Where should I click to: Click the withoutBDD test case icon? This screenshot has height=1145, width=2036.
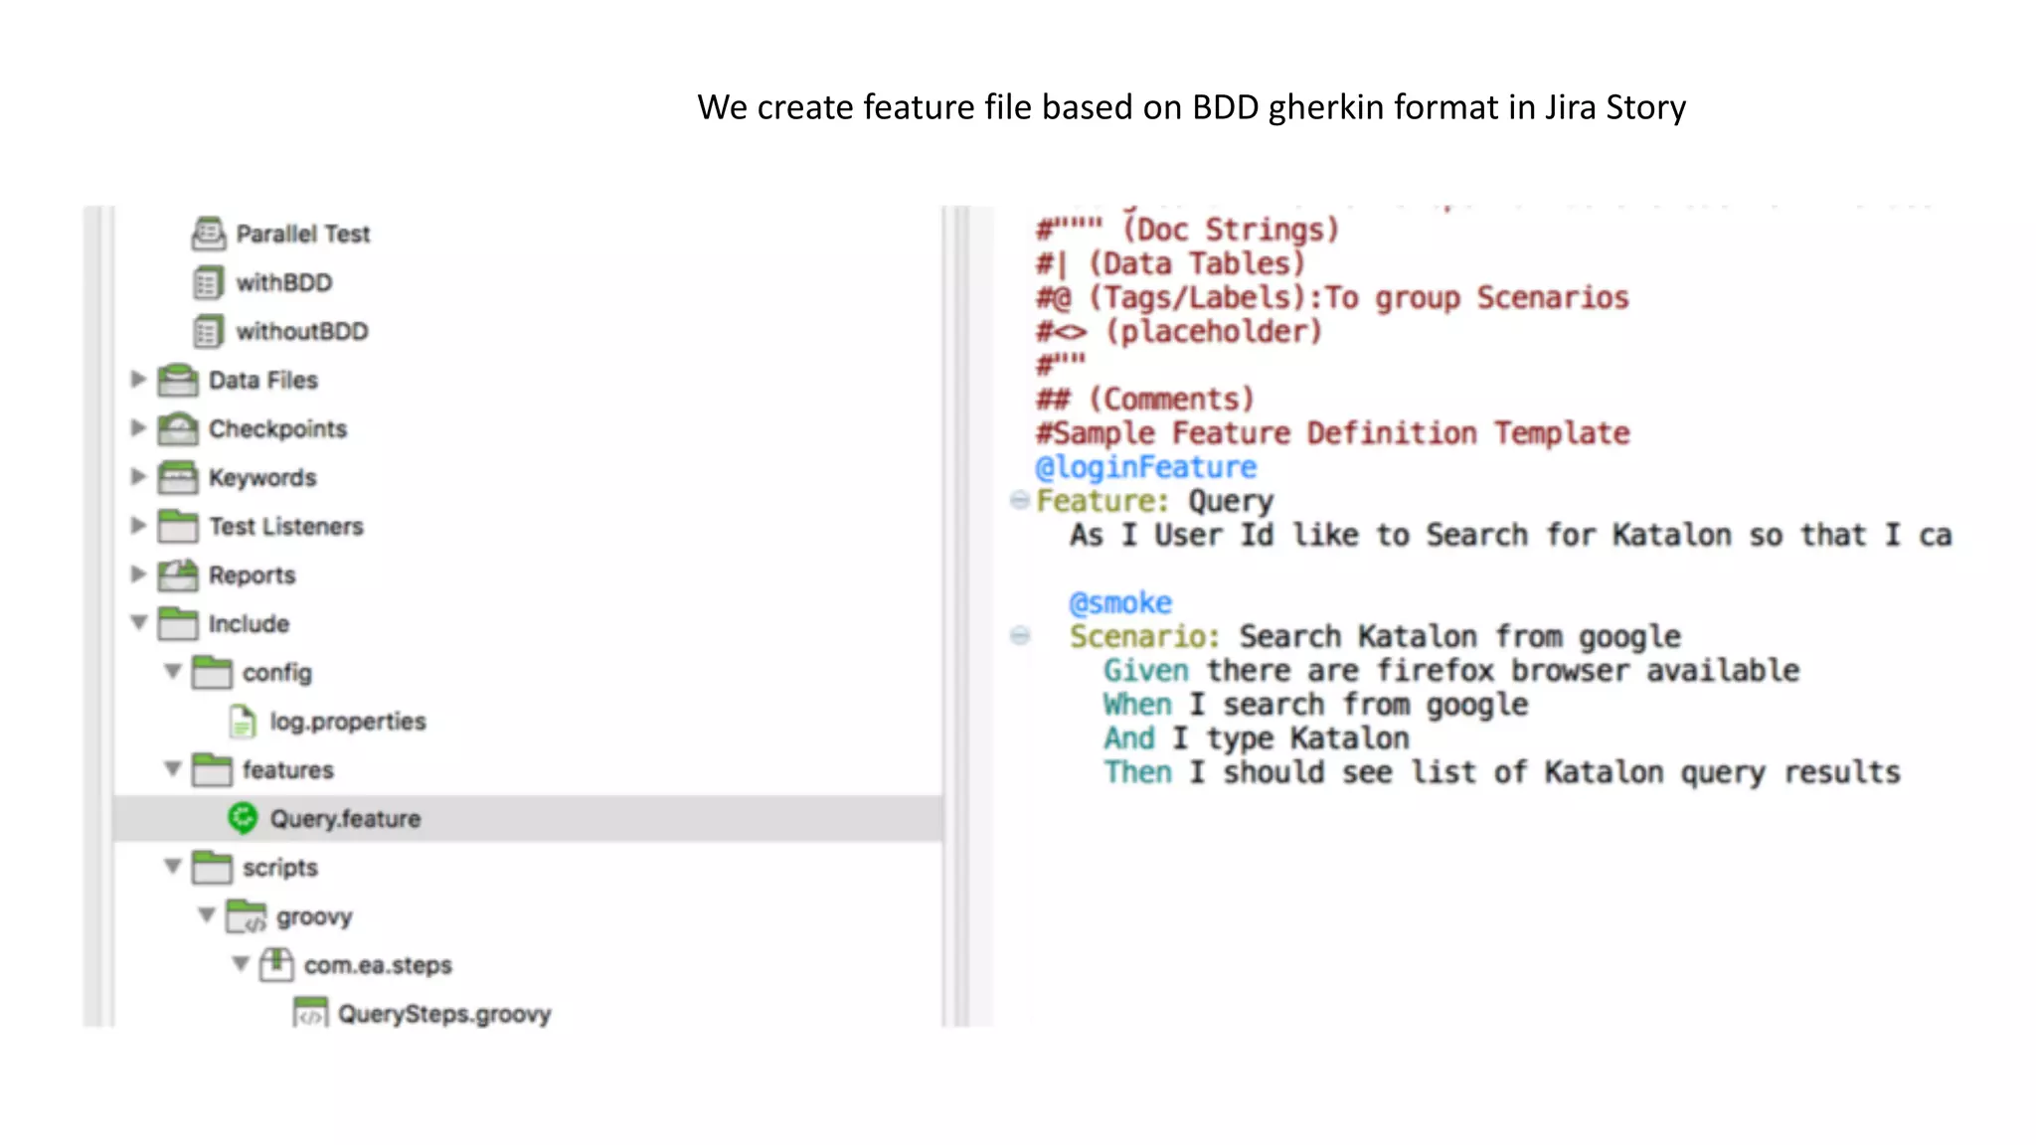click(208, 331)
